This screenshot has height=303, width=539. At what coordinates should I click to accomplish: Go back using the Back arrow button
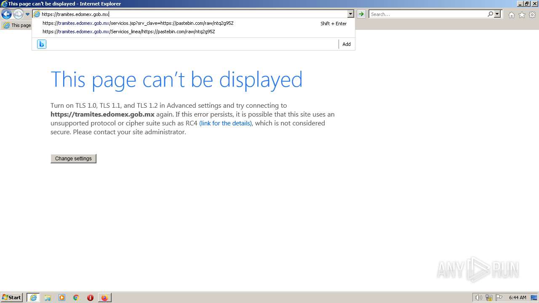click(6, 14)
